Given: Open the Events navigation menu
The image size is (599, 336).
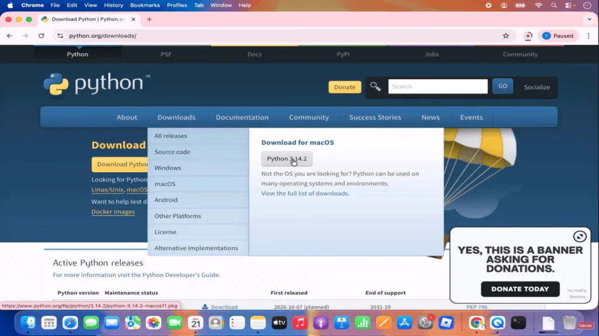Looking at the screenshot, I should 471,117.
